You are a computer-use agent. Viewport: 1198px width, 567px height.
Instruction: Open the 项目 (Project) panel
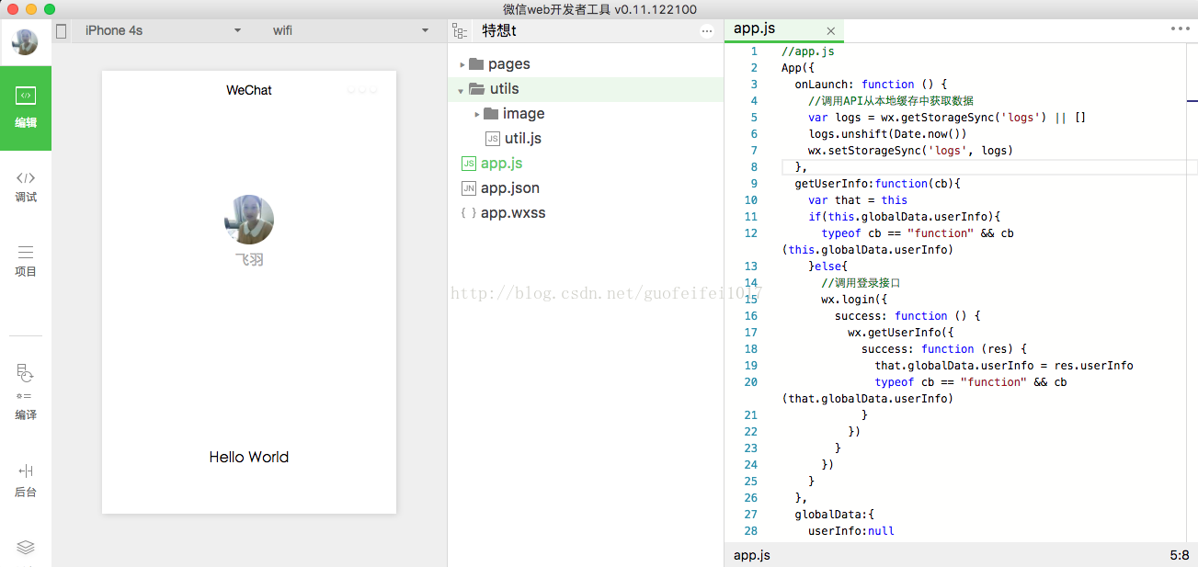click(26, 260)
